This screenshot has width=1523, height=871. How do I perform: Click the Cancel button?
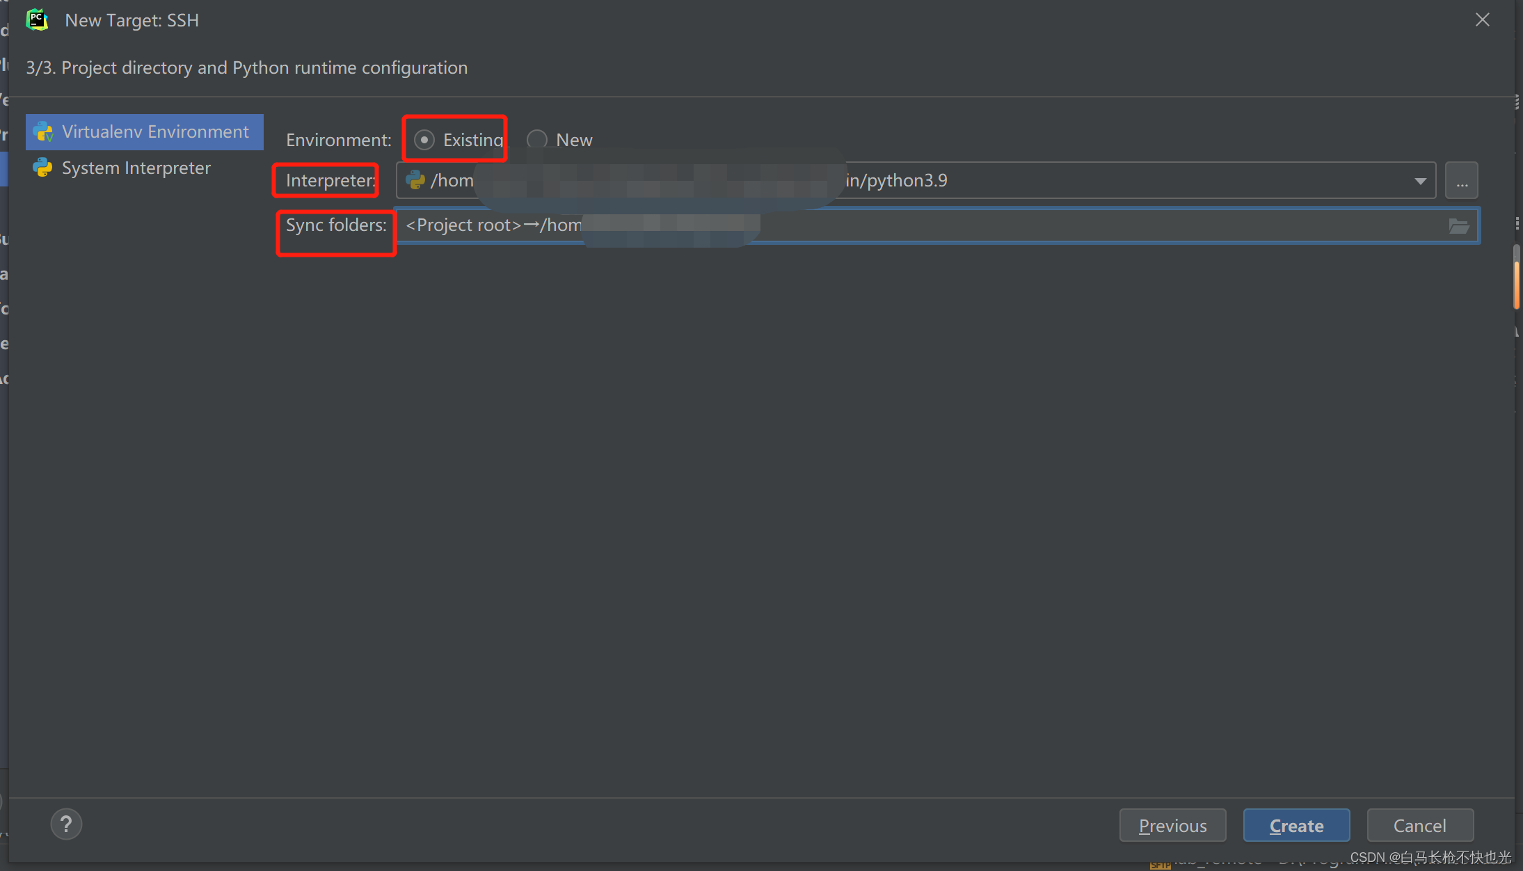[1419, 826]
